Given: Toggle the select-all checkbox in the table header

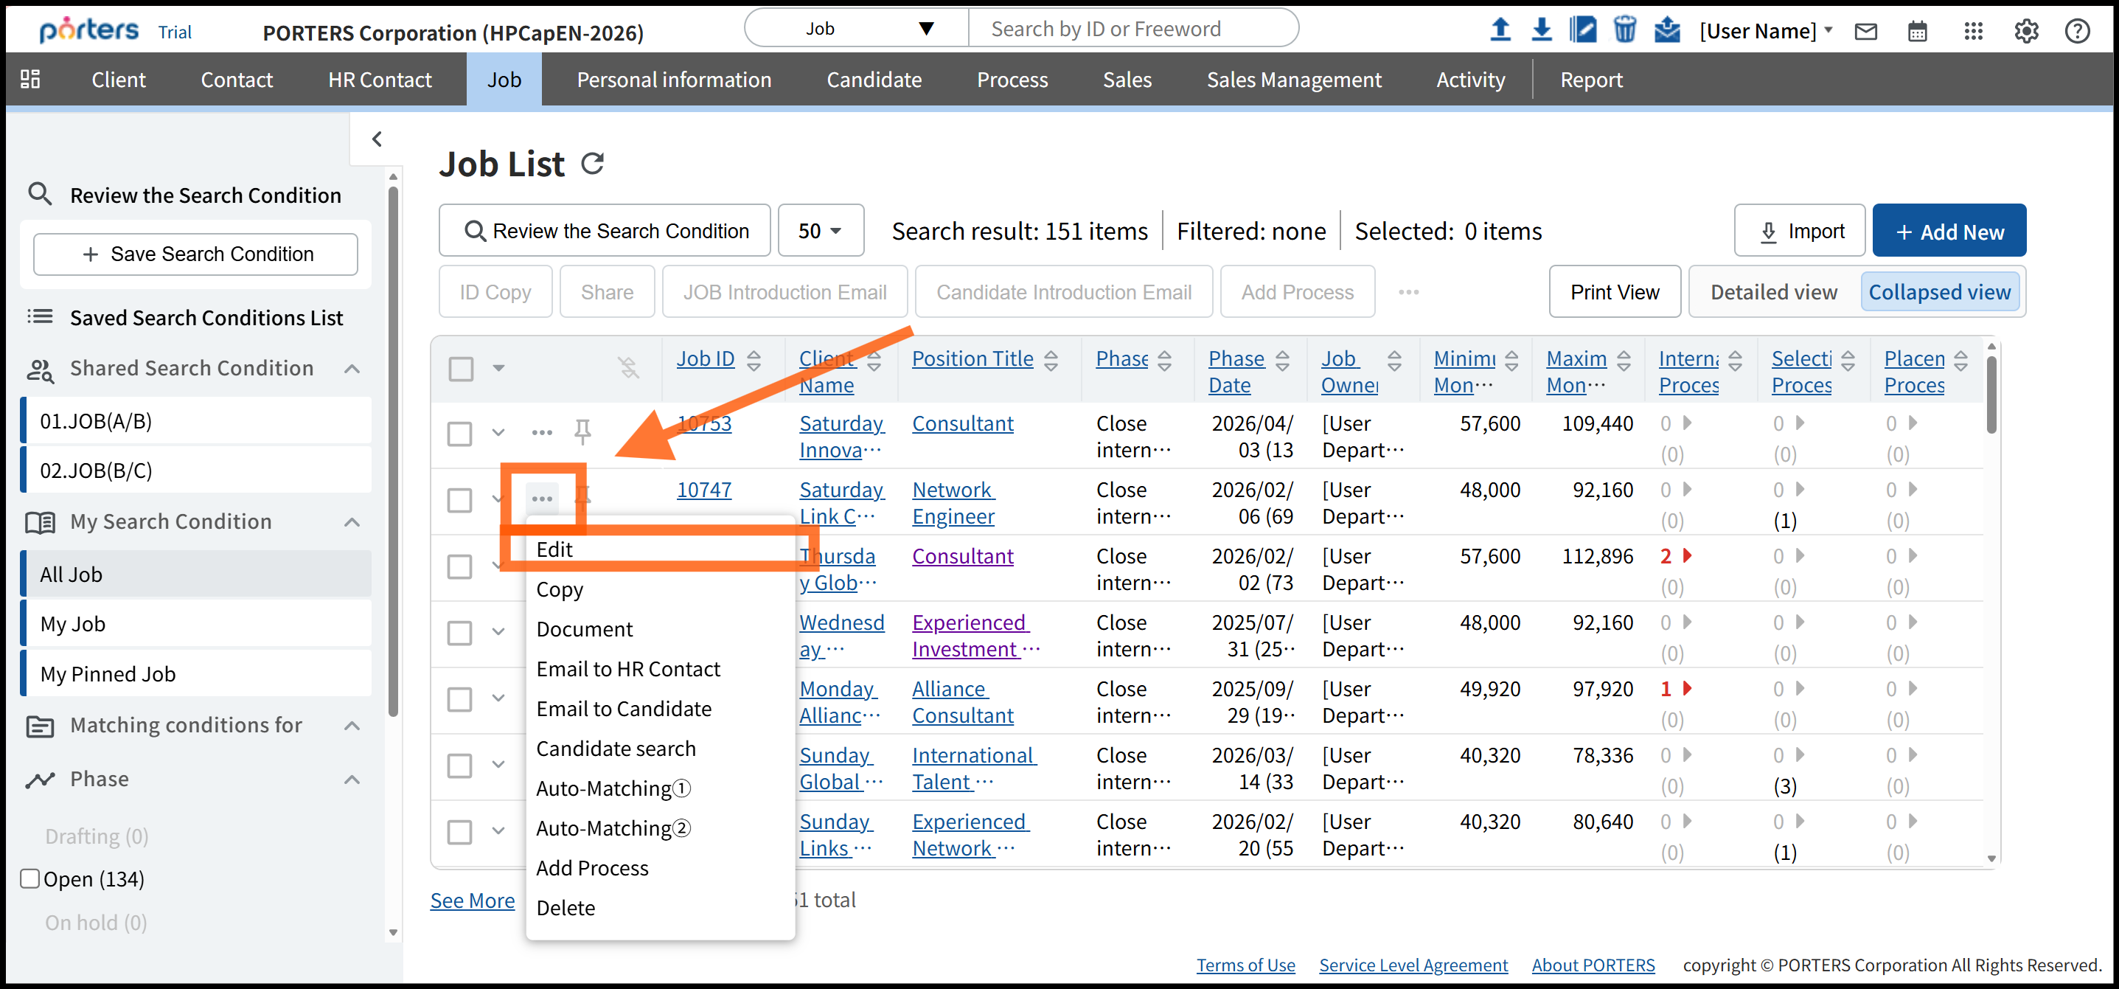Looking at the screenshot, I should (461, 368).
